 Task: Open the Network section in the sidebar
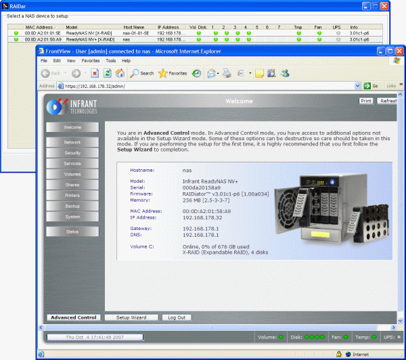[x=72, y=142]
